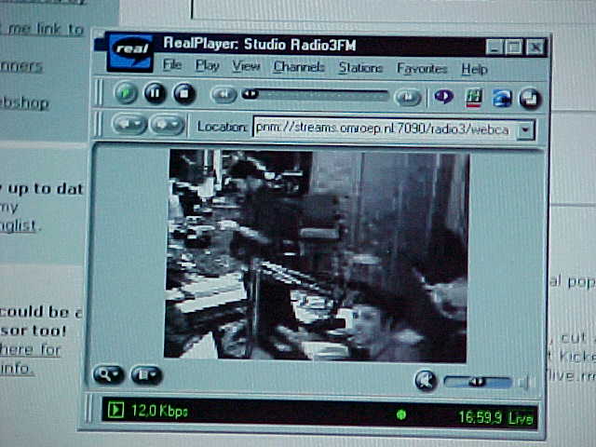This screenshot has height=447, width=596.
Task: Click the round dark toolbar icon at far right
Action: (x=530, y=99)
